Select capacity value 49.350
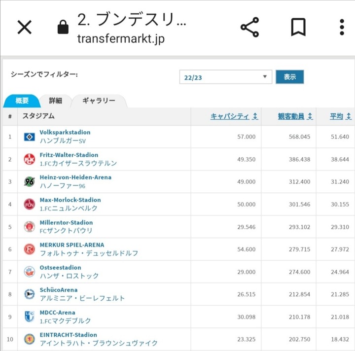The width and height of the screenshot is (355, 351). tap(247, 159)
